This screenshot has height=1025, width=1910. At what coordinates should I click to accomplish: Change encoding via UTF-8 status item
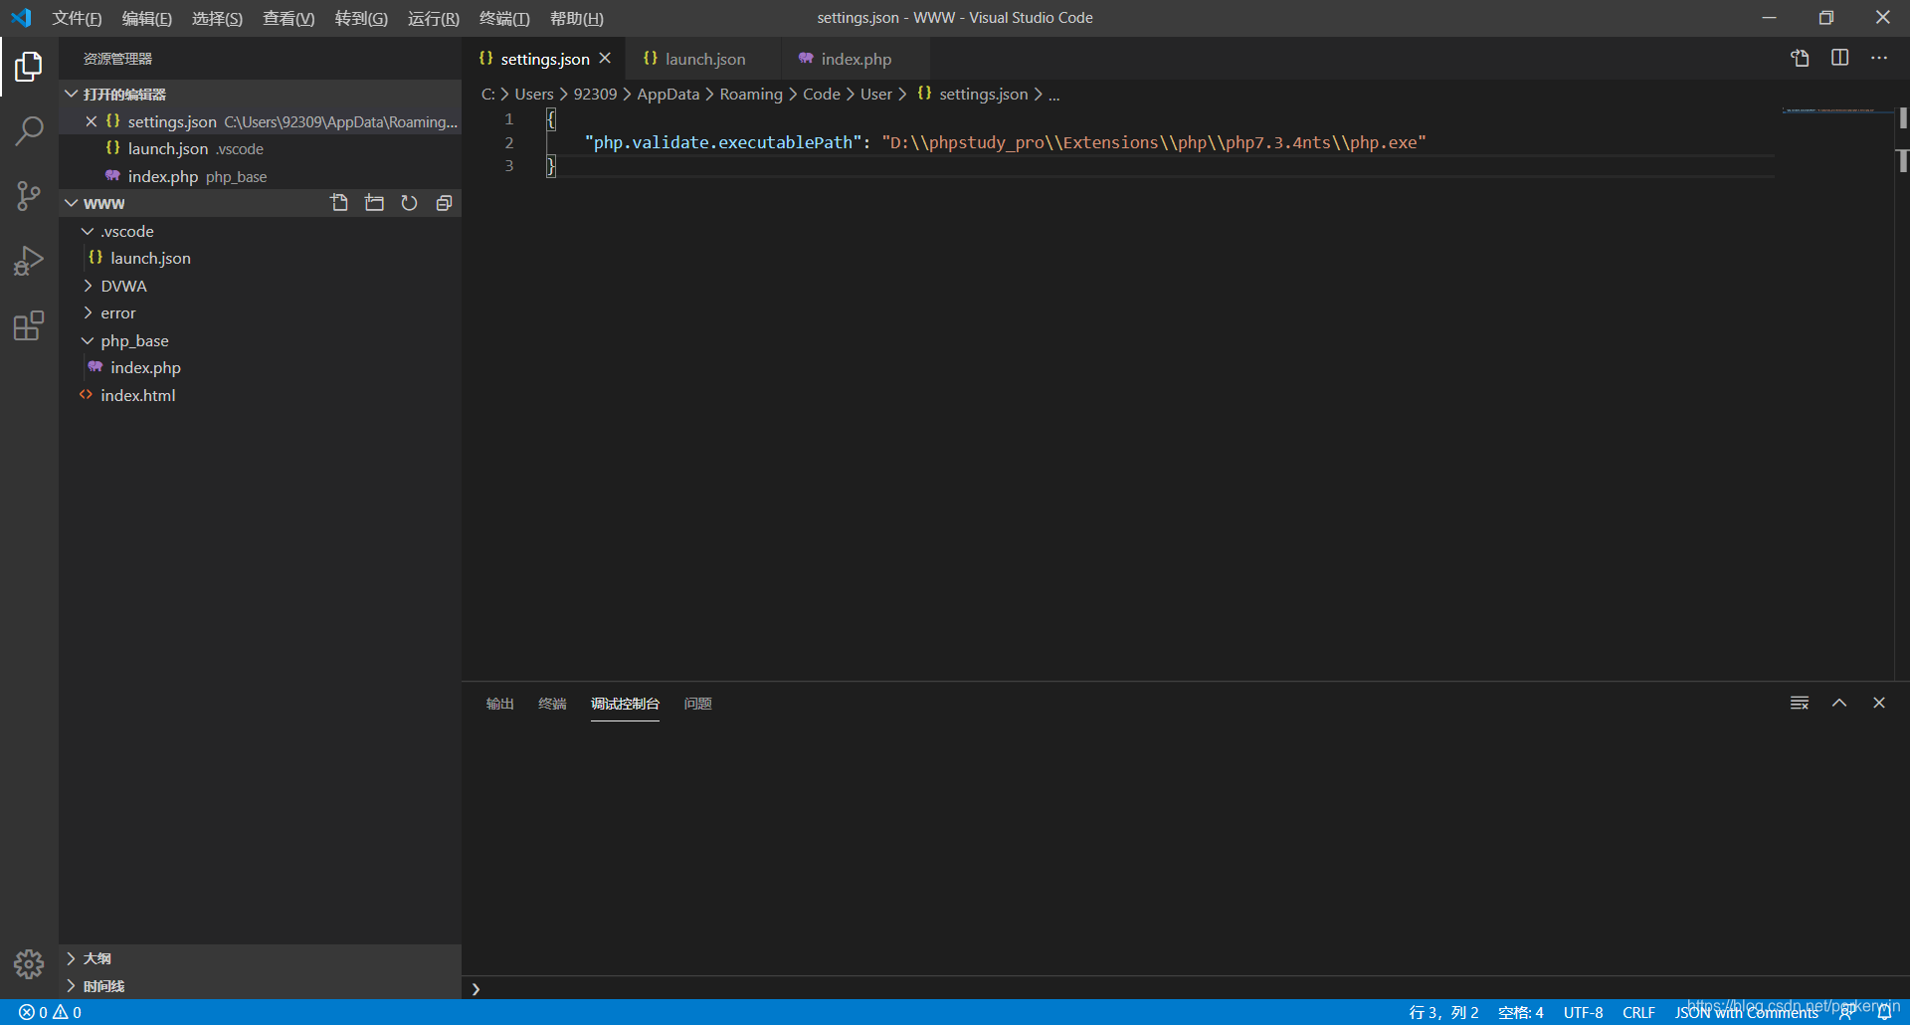1583,1013
